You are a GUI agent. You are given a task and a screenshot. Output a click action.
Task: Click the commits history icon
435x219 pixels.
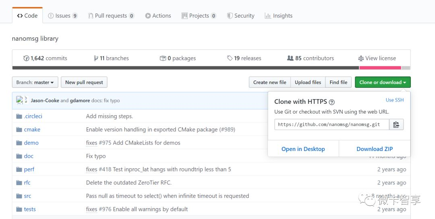click(x=27, y=58)
